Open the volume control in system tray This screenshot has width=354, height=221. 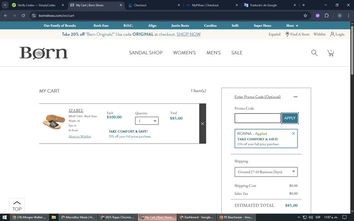[x=311, y=217]
